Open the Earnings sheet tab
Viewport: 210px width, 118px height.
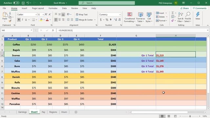click(x=23, y=112)
